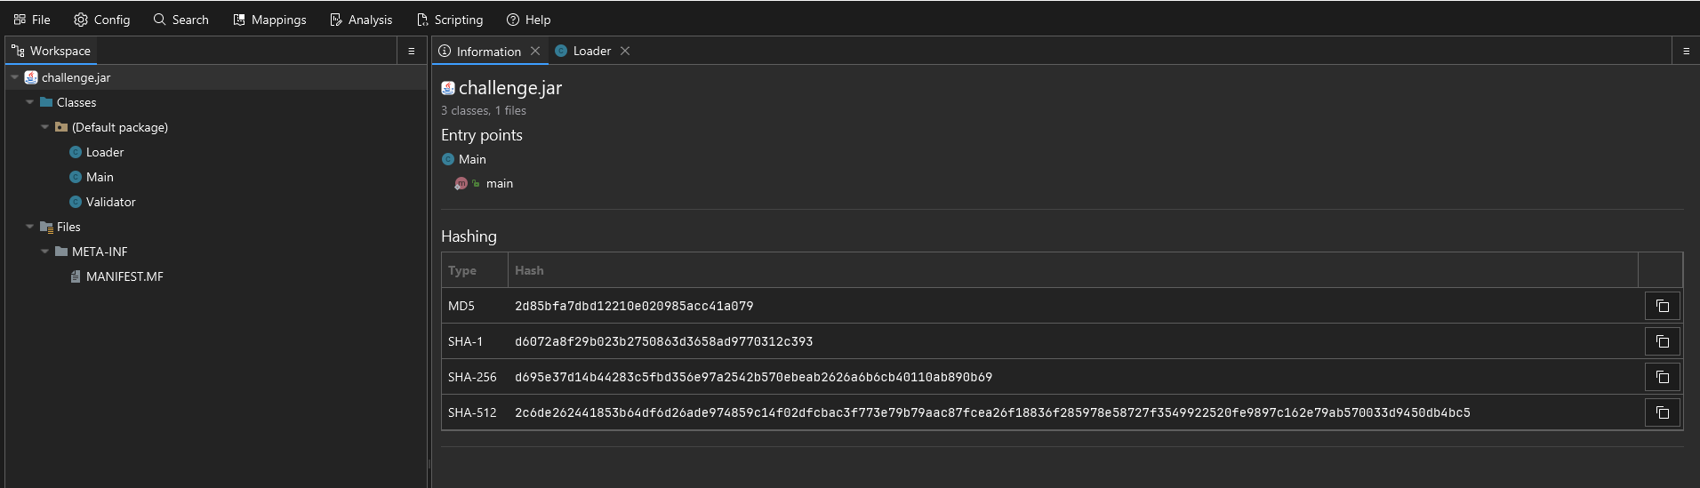Collapse the Classes folder
1700x488 pixels.
[30, 102]
